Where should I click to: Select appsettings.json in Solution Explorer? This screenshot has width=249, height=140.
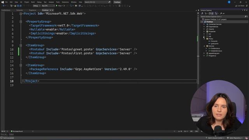click(214, 53)
